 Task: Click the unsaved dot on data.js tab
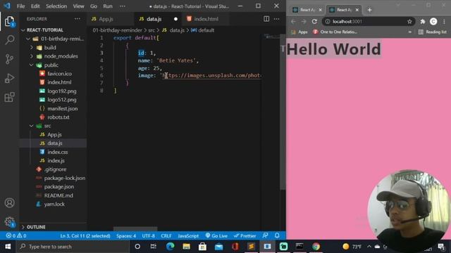point(175,19)
